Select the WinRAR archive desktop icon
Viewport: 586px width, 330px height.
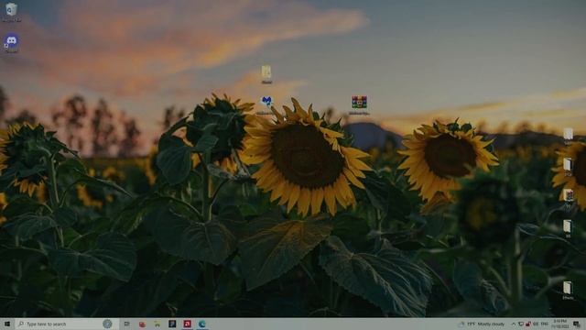pyautogui.click(x=359, y=104)
